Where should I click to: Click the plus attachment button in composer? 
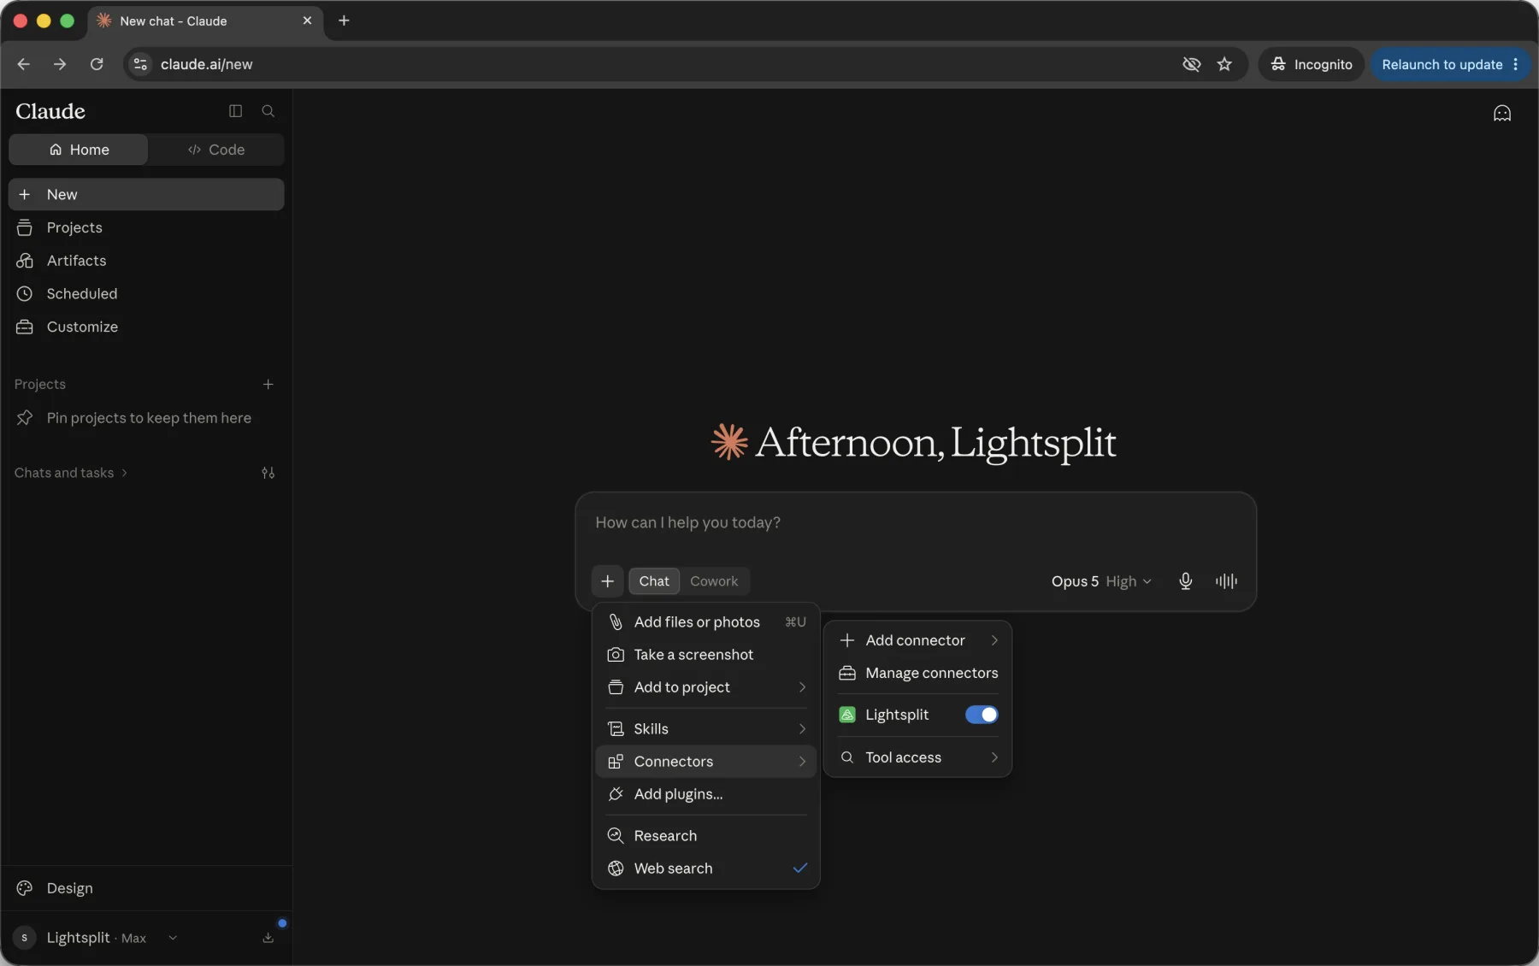[x=607, y=581]
